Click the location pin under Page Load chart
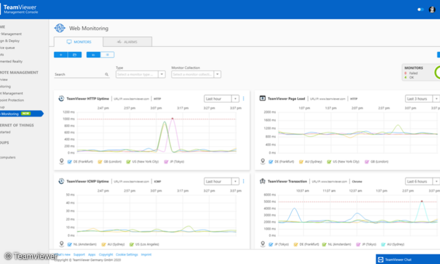Image resolution: width=440 pixels, height=264 pixels. pyautogui.click(x=263, y=161)
